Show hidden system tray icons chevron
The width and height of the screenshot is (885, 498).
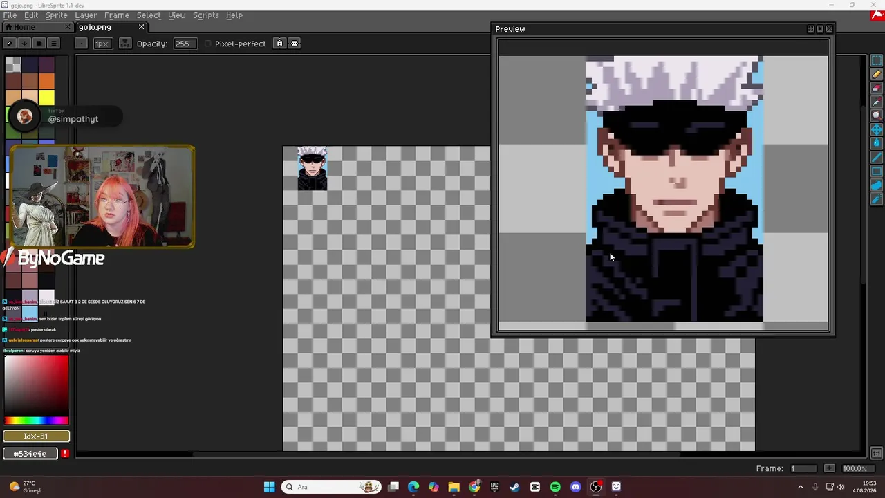click(x=801, y=487)
